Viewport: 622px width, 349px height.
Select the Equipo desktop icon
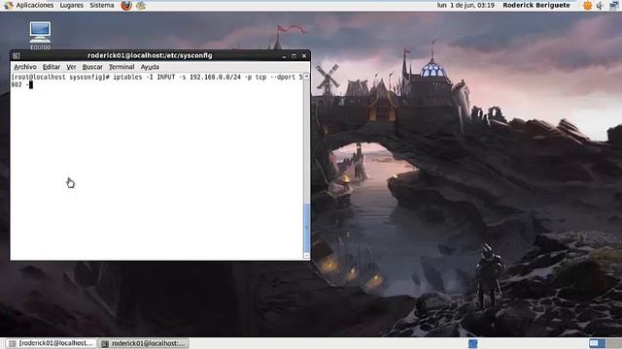point(40,36)
